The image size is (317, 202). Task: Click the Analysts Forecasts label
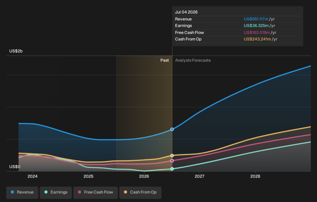coord(193,60)
